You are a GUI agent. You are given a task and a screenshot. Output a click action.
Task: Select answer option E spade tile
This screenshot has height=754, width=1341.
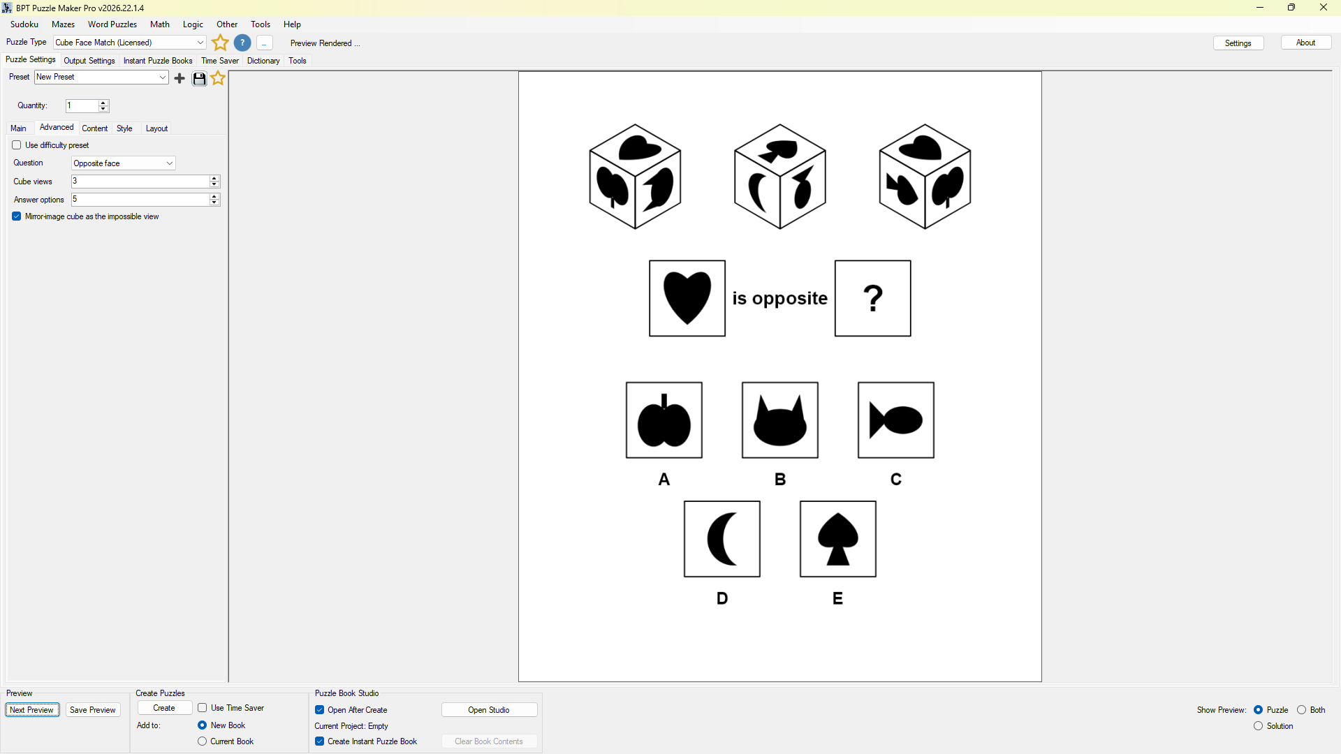838,539
